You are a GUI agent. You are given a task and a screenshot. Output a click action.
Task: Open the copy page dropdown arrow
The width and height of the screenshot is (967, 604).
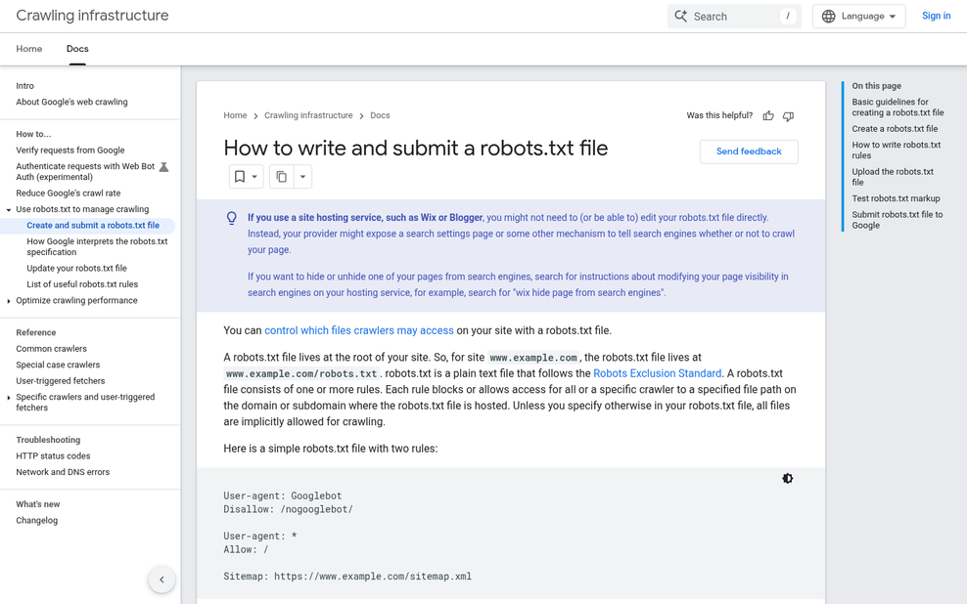pyautogui.click(x=302, y=177)
